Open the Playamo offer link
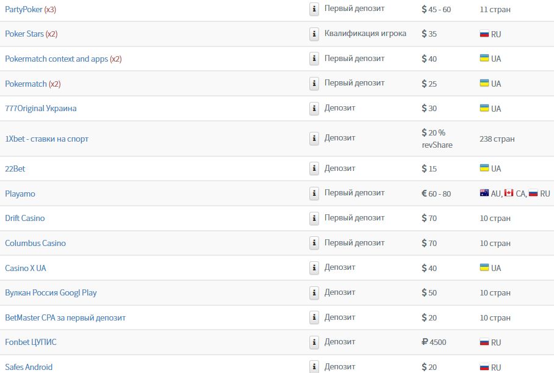The width and height of the screenshot is (554, 373). (20, 194)
